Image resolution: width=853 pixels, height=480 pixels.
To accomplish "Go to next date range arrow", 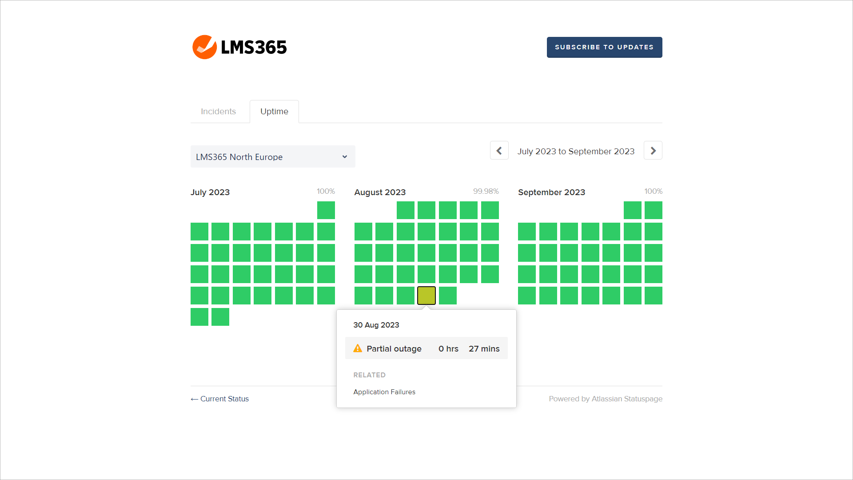I will (x=653, y=151).
